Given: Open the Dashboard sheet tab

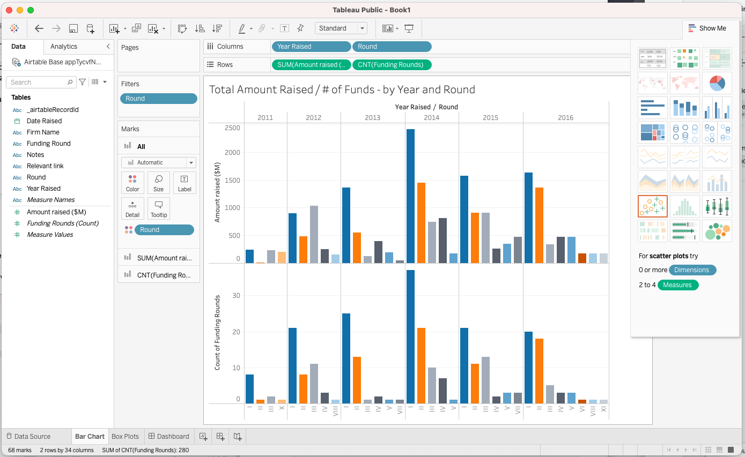Looking at the screenshot, I should (x=169, y=437).
